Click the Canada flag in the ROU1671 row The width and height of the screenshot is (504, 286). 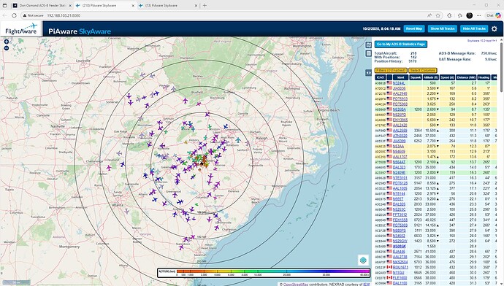click(x=389, y=267)
